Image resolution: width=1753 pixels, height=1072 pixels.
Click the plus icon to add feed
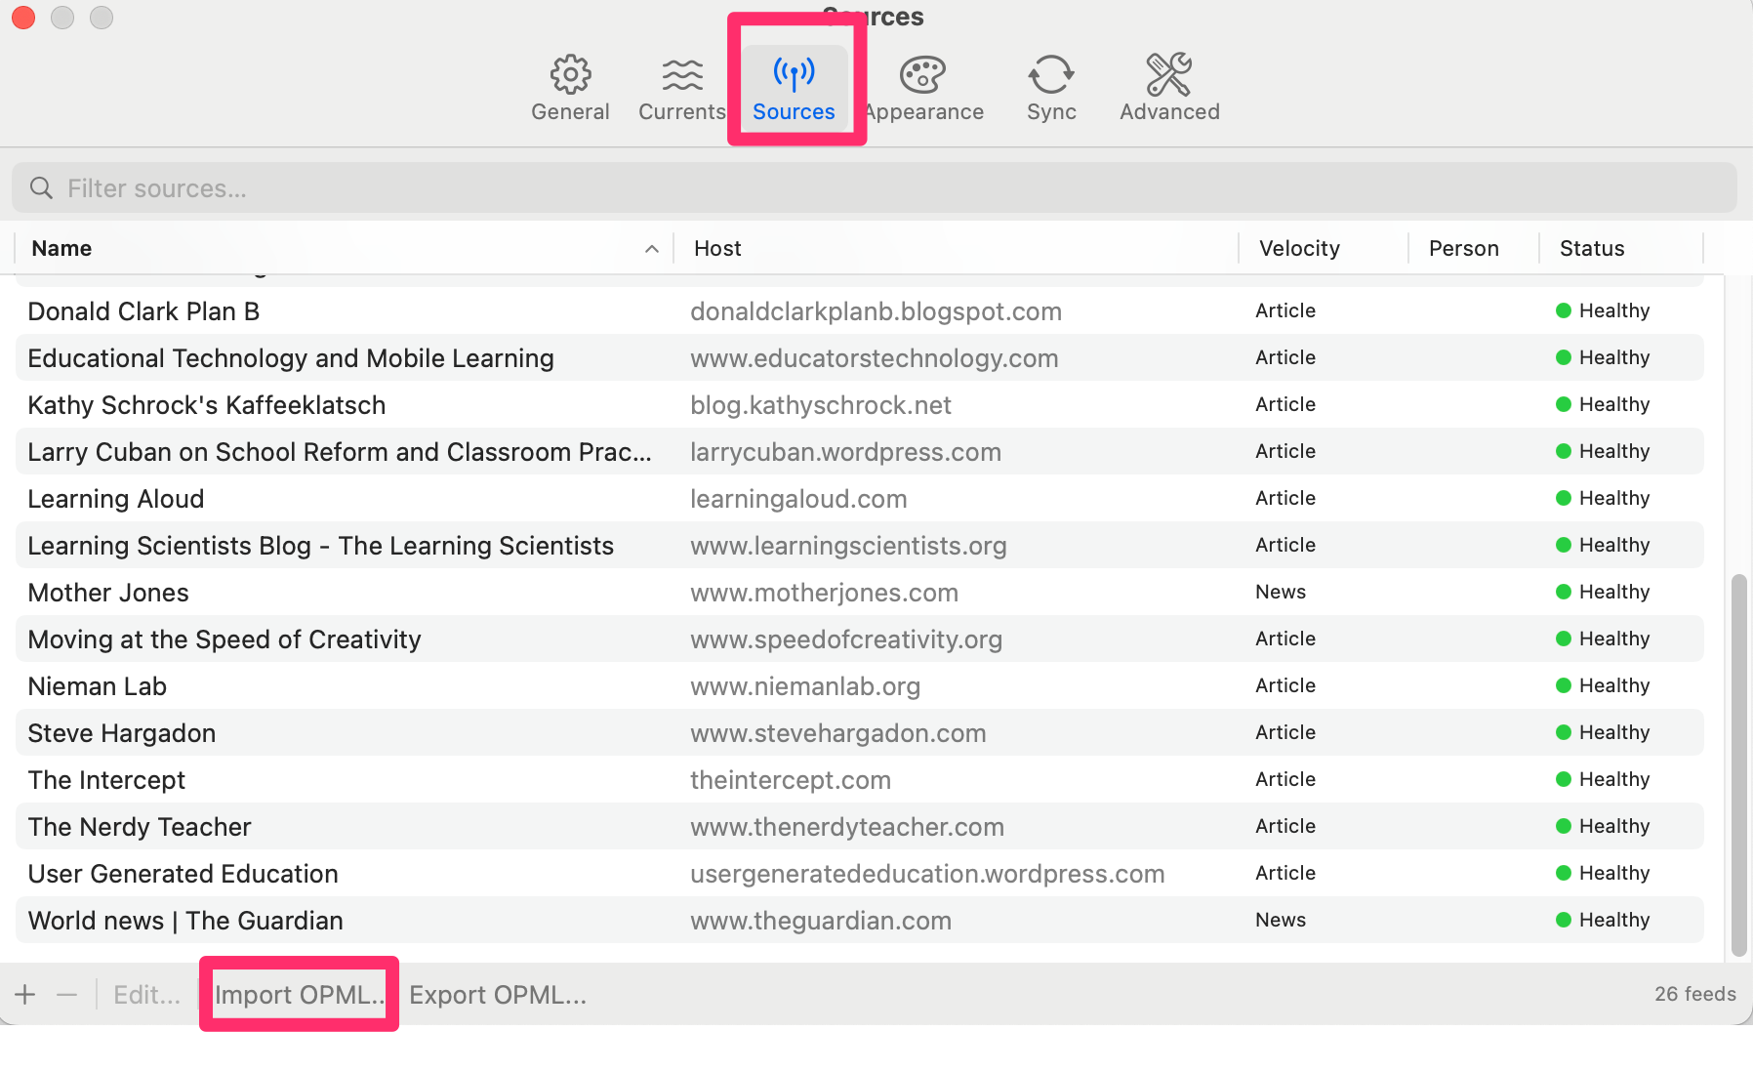coord(25,994)
